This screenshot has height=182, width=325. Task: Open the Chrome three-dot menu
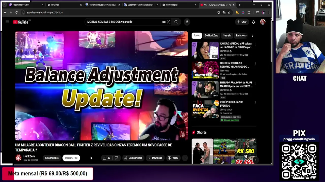pos(269,12)
